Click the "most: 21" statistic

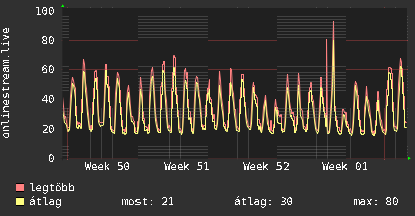click(148, 202)
